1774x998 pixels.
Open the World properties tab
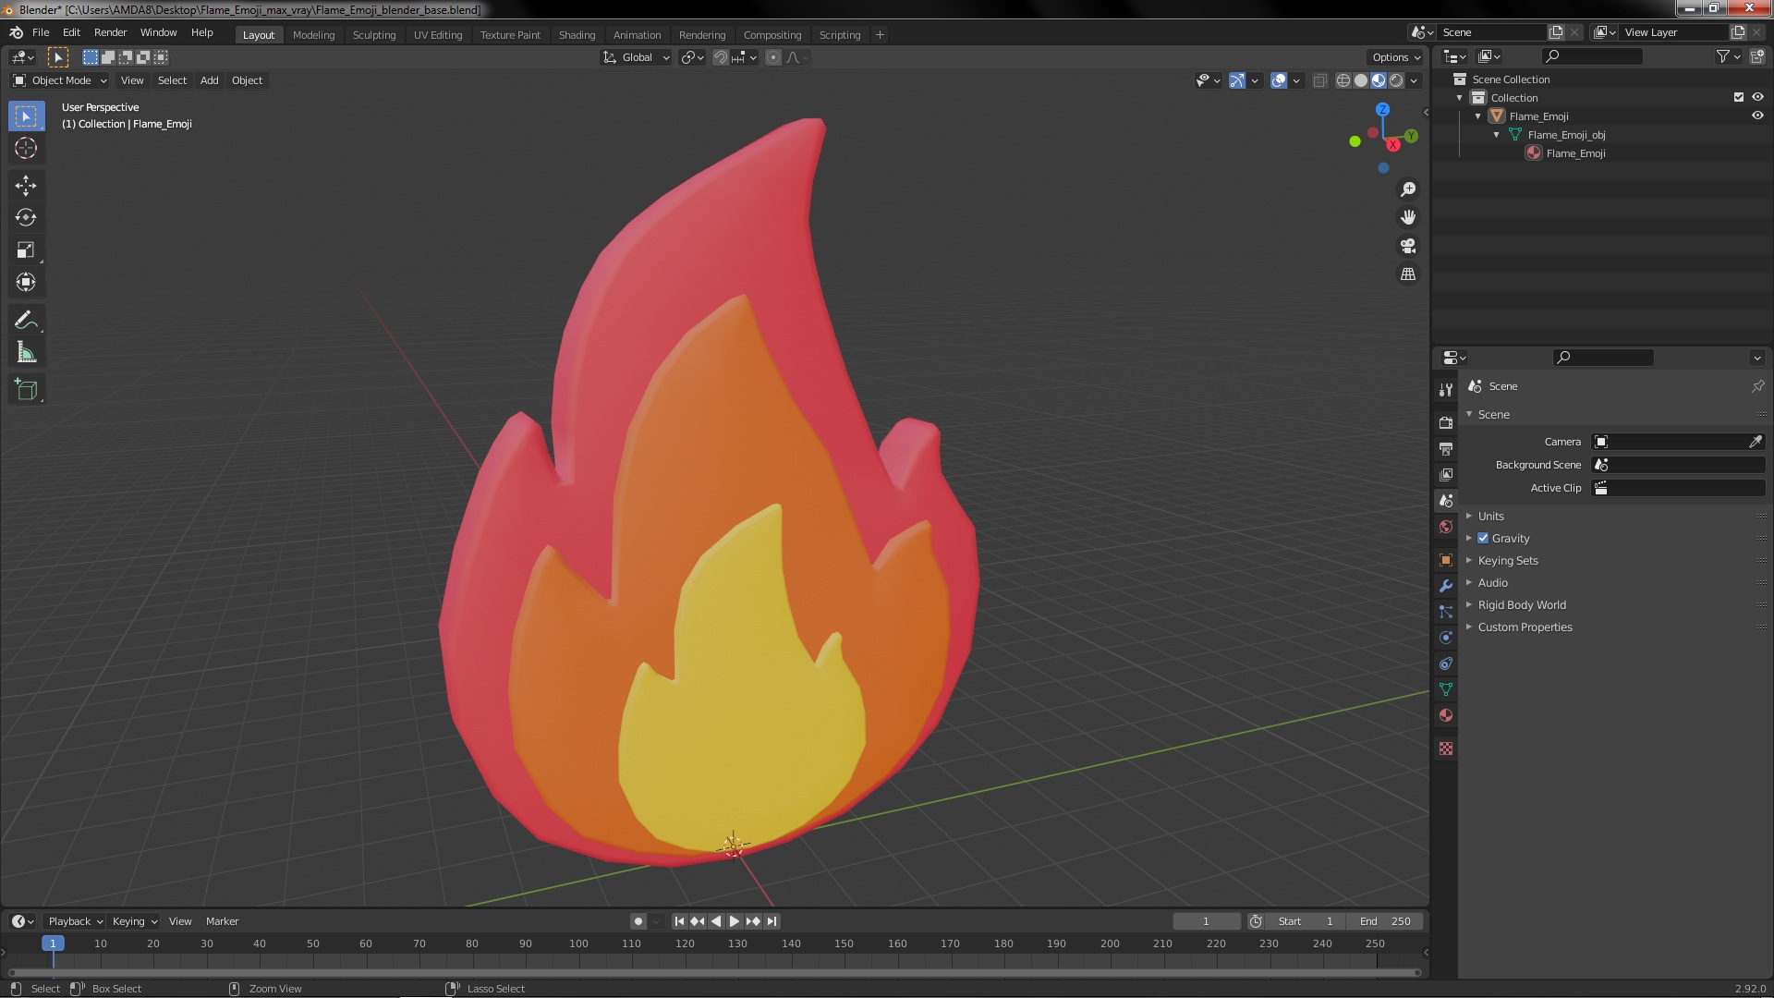(1446, 527)
